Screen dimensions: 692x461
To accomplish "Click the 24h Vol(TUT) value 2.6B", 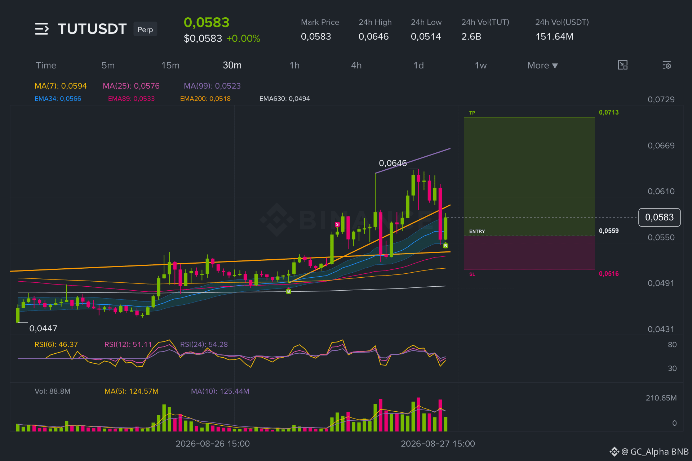I will (x=471, y=37).
